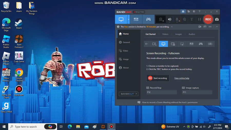This screenshot has height=130, width=231.
Task: Open scheduled recording clock icon
Action: 194,11
